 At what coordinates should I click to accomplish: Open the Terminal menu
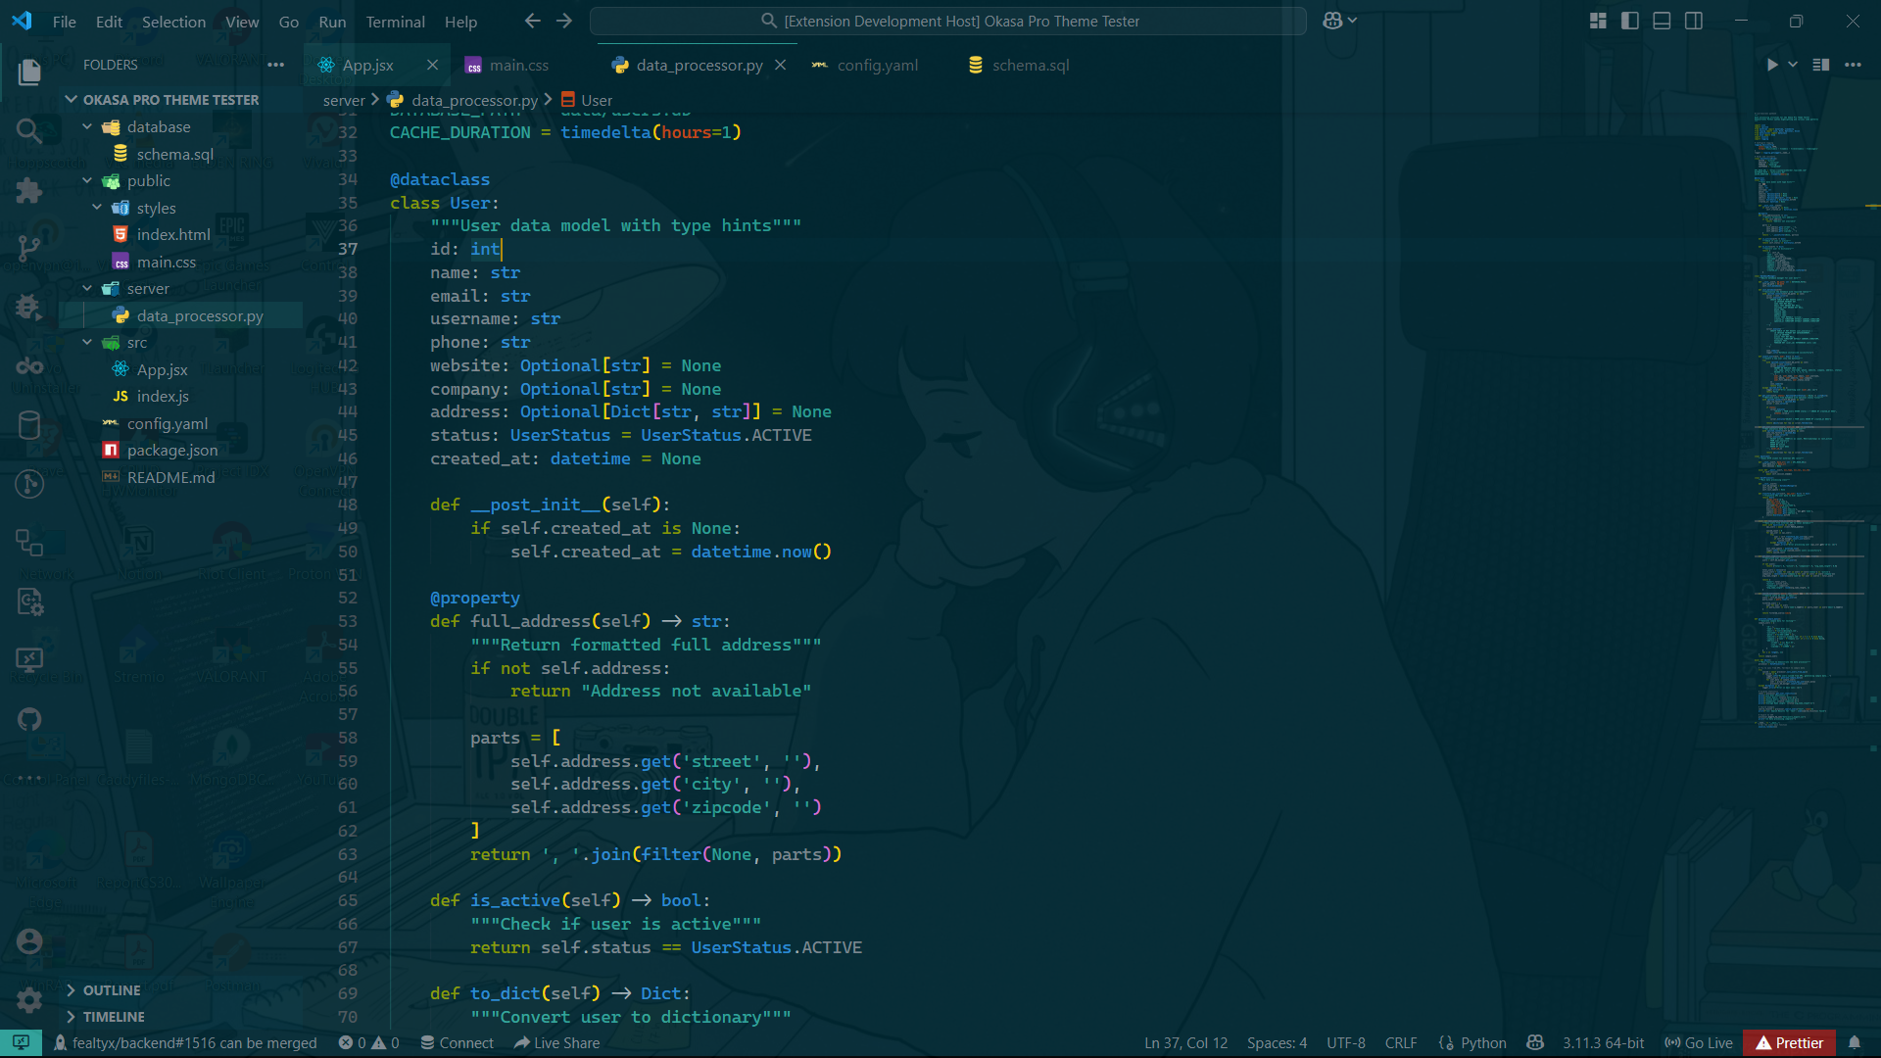point(395,22)
